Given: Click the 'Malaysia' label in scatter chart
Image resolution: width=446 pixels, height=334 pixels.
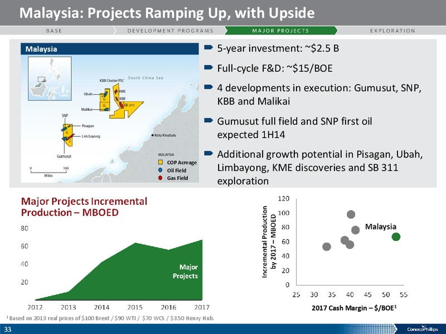Looking at the screenshot, I should click(381, 227).
